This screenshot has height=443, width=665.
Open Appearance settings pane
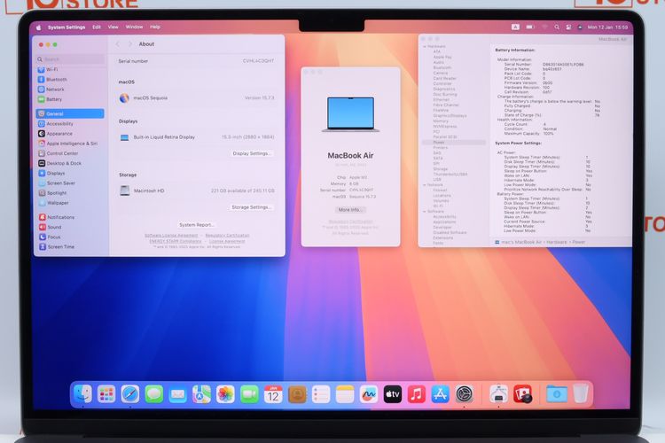point(70,134)
